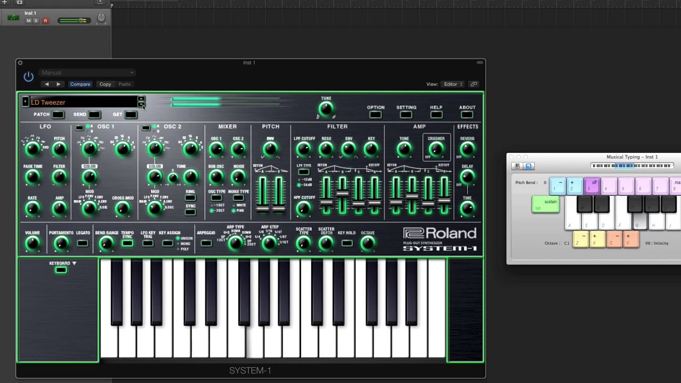Click the OSC 1 Color knob
681x383 pixels.
pos(89,177)
